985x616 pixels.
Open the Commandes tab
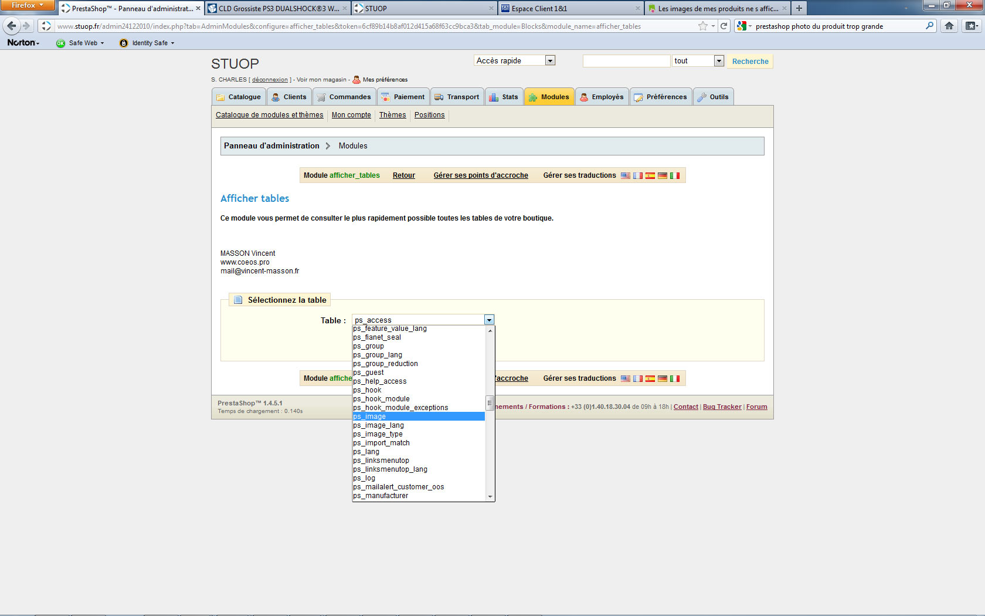pyautogui.click(x=344, y=97)
